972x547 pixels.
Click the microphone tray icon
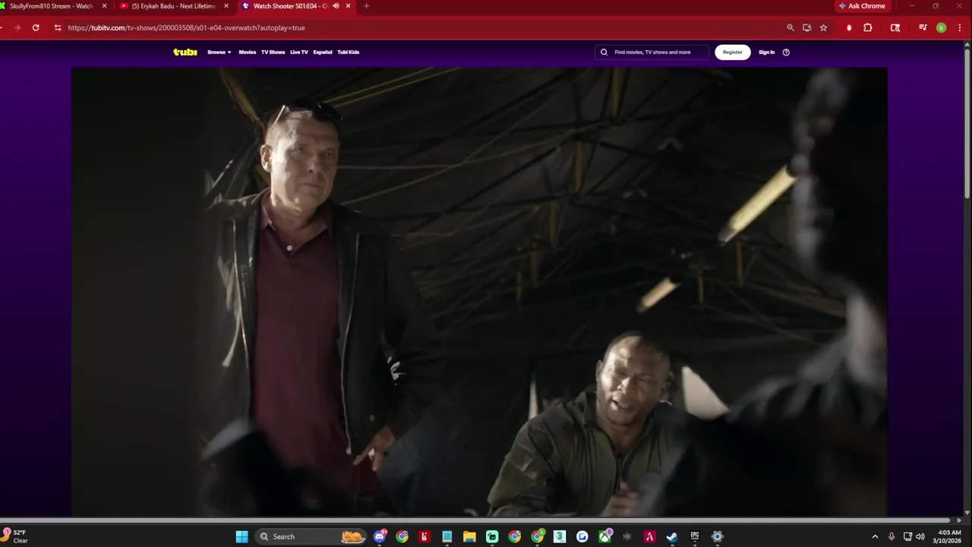[892, 536]
